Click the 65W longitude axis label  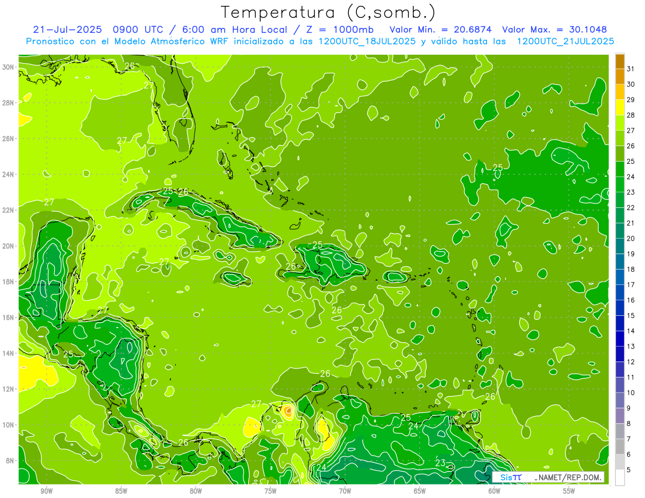[x=420, y=491]
